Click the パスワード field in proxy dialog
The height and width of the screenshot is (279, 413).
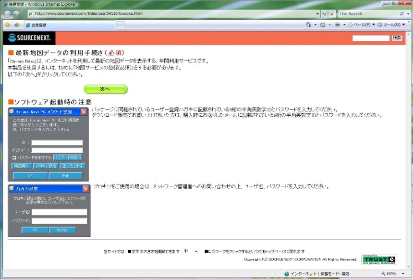click(x=59, y=221)
